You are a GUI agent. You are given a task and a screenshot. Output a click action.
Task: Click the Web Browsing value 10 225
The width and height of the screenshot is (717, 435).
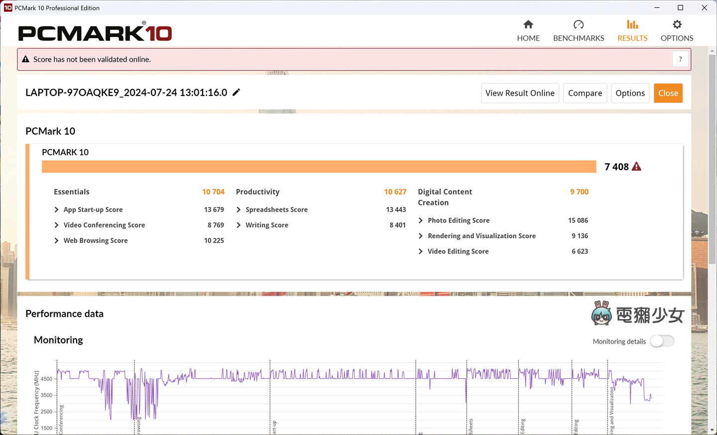pyautogui.click(x=214, y=241)
